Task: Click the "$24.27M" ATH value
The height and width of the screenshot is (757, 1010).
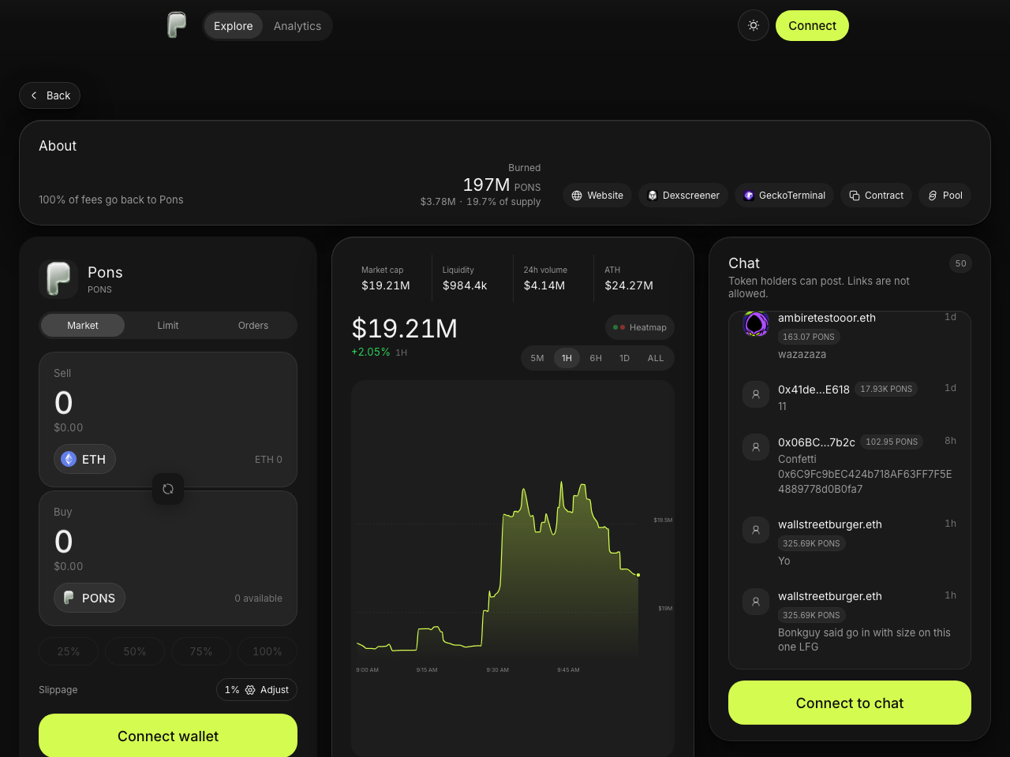Action: click(x=629, y=285)
